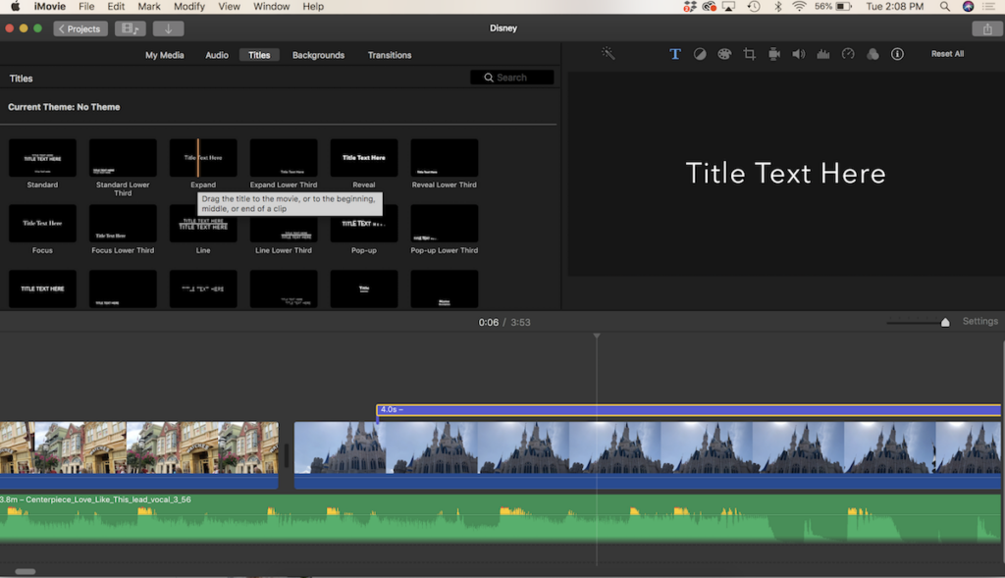
Task: Toggle the media library browser button
Action: (130, 28)
